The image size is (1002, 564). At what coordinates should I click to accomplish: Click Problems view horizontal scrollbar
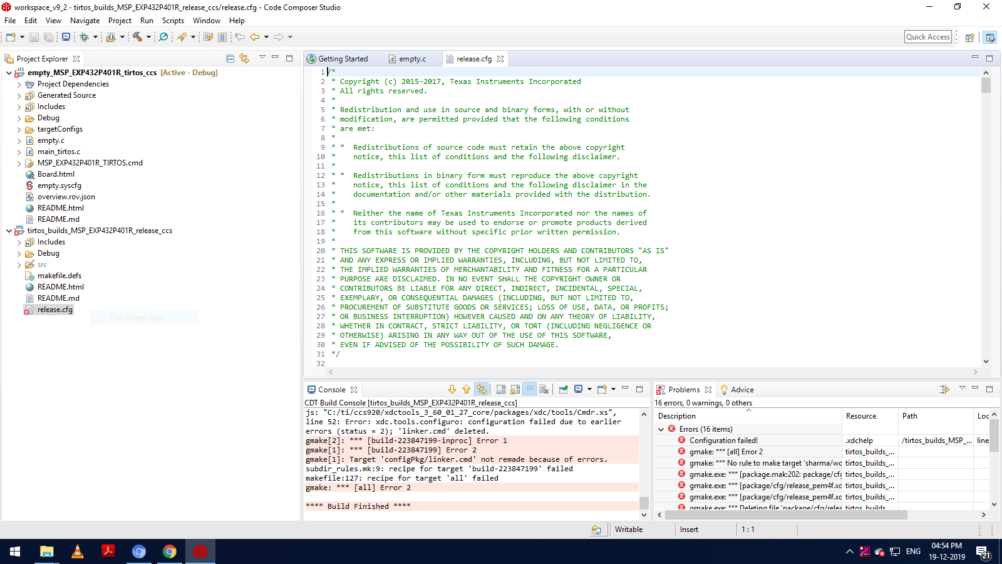(786, 514)
